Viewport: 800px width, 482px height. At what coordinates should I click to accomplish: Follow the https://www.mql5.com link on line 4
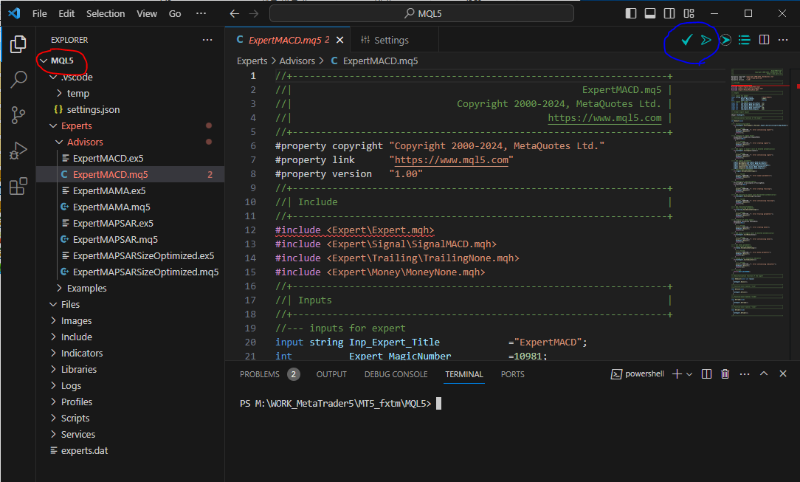604,118
